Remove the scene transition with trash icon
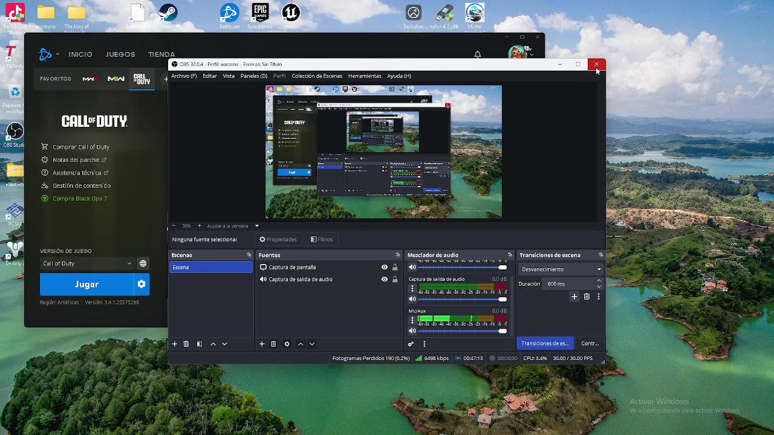774x435 pixels. pos(587,297)
